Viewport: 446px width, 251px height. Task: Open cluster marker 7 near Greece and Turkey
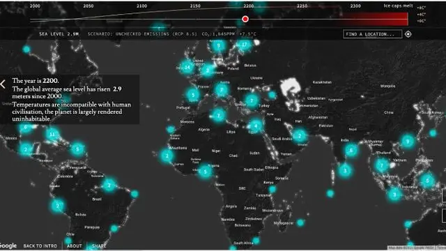coord(252,100)
